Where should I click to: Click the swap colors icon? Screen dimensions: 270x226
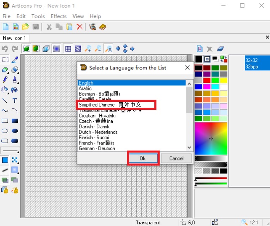click(x=224, y=59)
